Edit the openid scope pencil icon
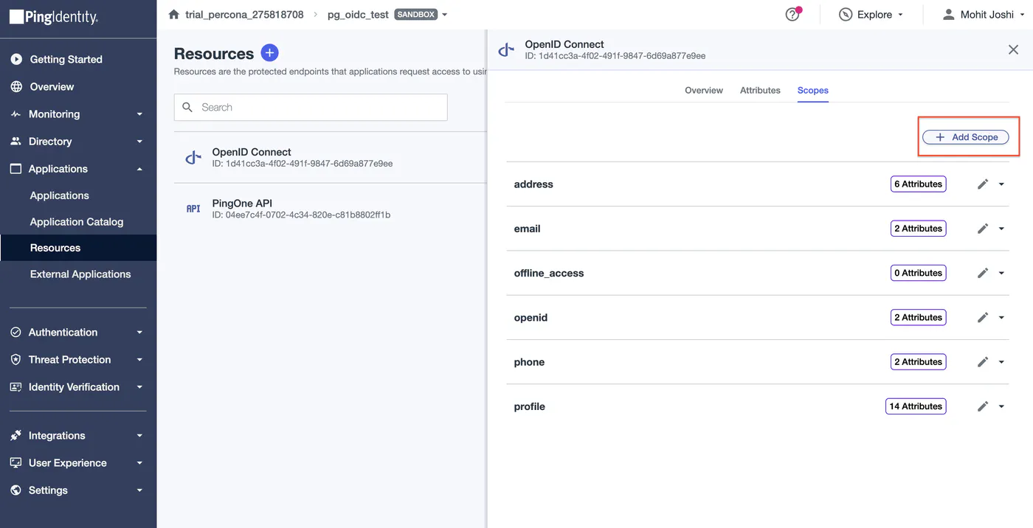 pyautogui.click(x=983, y=318)
